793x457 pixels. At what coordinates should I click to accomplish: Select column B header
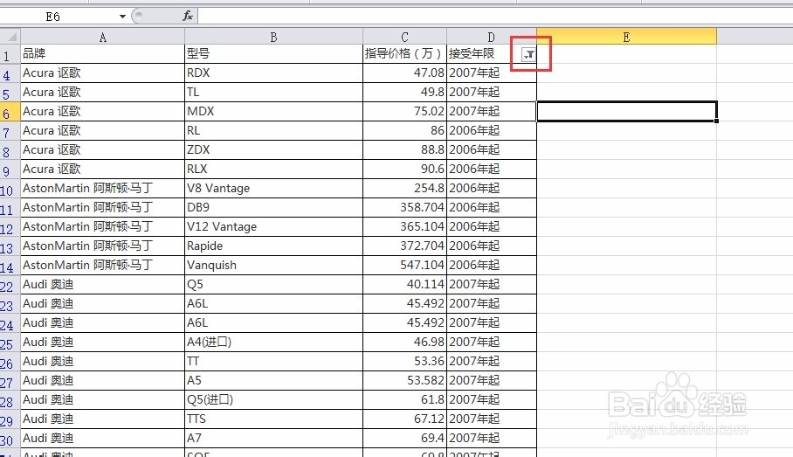(x=273, y=37)
